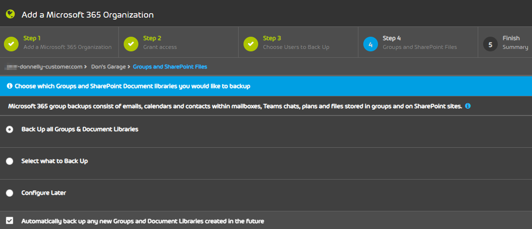Click info icon after group backups description
The height and width of the screenshot is (229, 532).
pos(468,106)
